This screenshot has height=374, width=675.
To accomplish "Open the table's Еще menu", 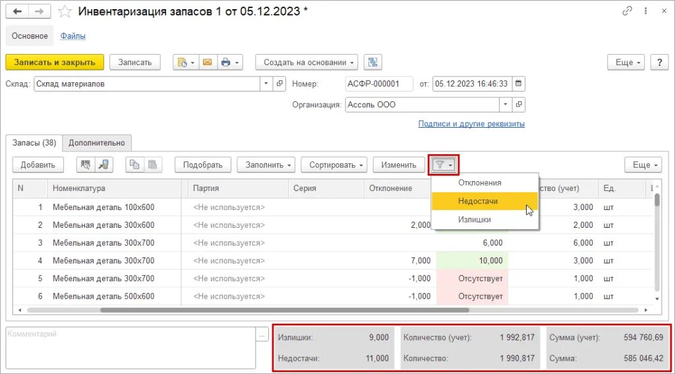I will (x=643, y=165).
